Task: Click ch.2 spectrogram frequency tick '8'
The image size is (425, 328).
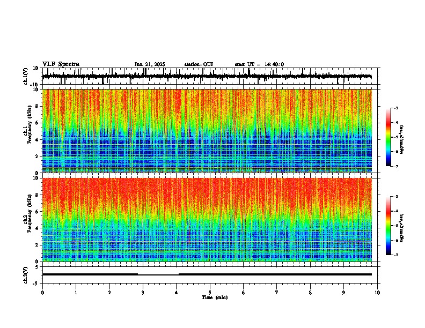Action: tap(37, 195)
